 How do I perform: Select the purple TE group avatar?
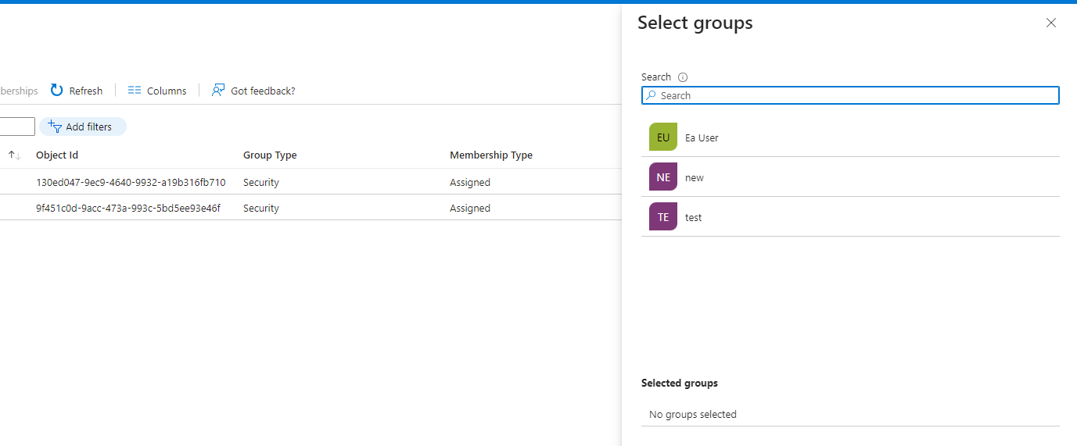click(663, 217)
